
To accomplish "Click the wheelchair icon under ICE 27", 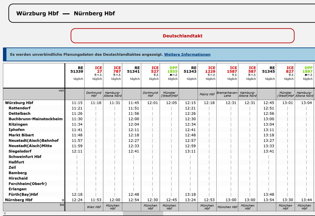I will pos(101,75).
